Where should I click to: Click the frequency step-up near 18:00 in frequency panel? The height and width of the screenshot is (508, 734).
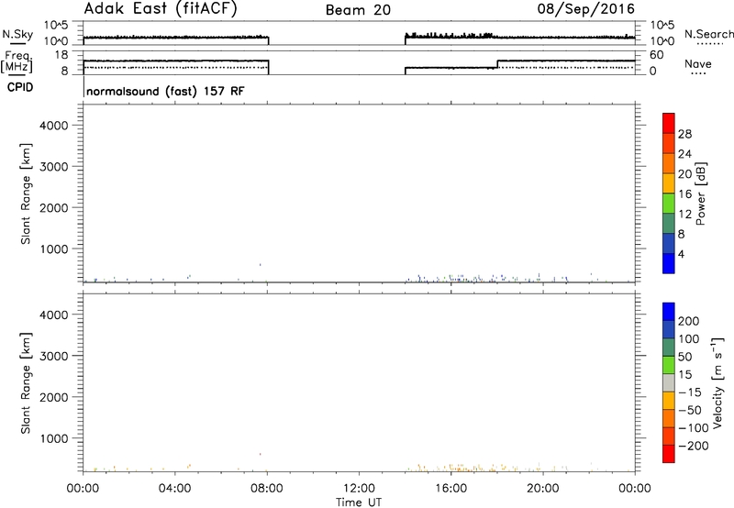497,64
